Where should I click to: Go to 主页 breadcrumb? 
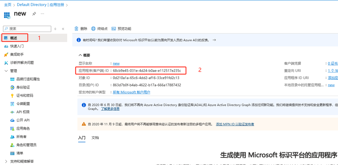pyautogui.click(x=8, y=5)
